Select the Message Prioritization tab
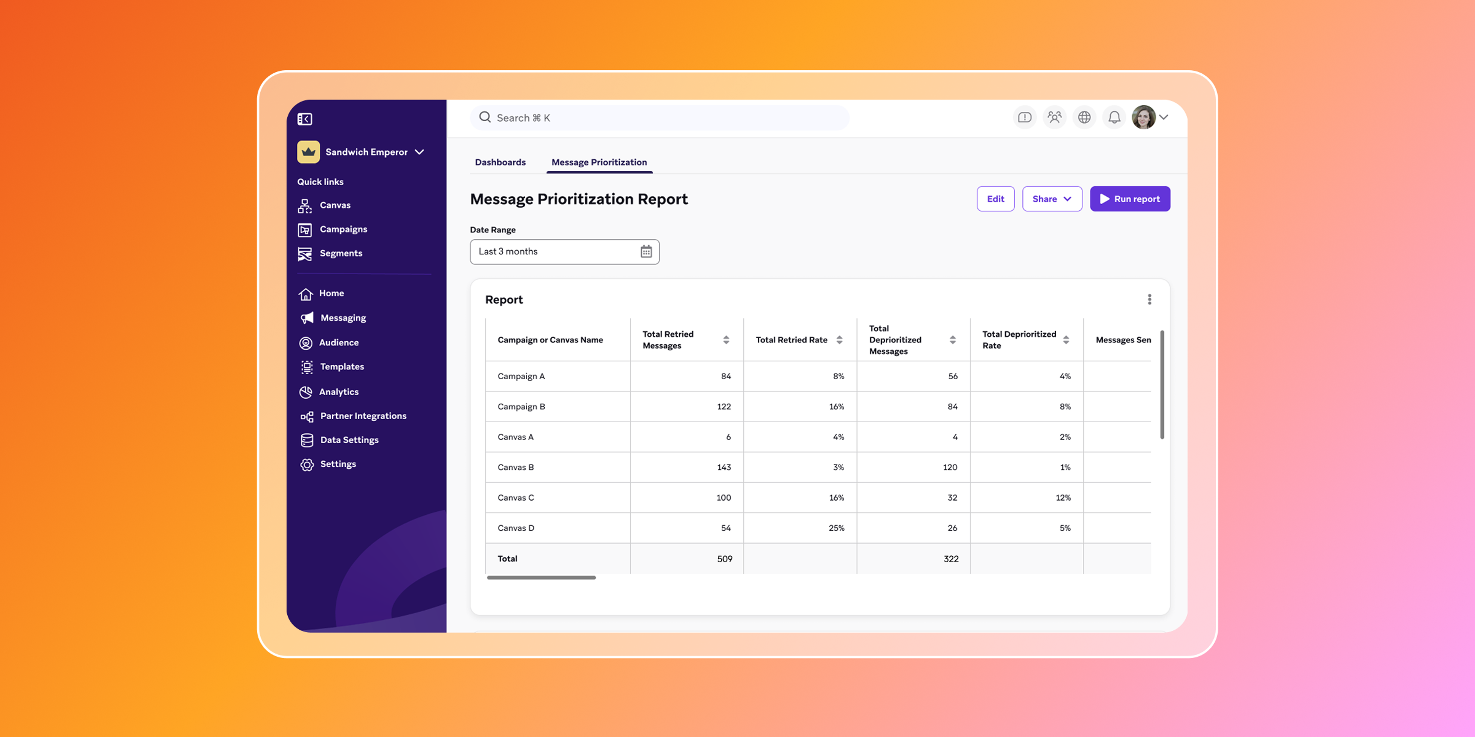This screenshot has width=1475, height=737. click(599, 162)
